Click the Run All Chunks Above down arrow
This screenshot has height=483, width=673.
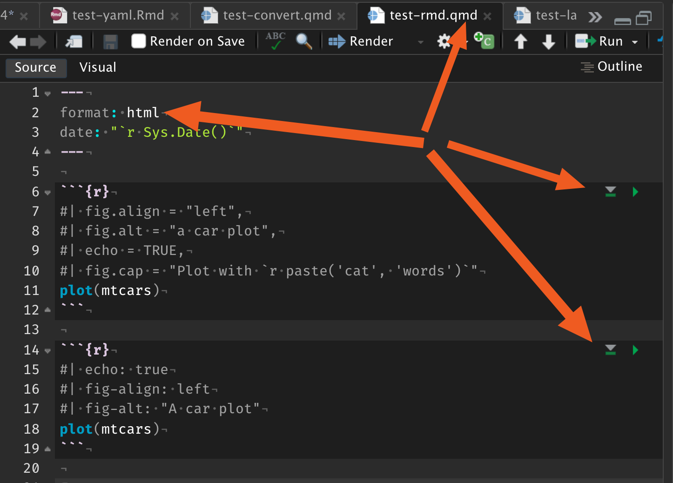610,192
